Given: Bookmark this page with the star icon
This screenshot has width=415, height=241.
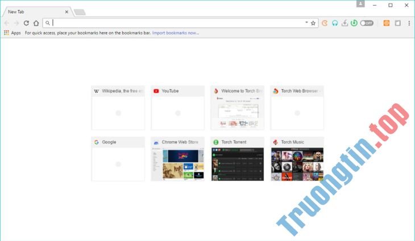Looking at the screenshot, I should coord(313,23).
